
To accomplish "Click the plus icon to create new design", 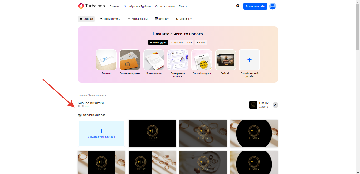I will coord(249,60).
